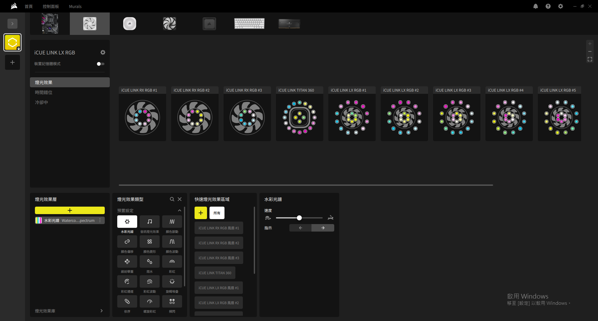The height and width of the screenshot is (321, 598).
Task: Expand the 燈光效果庫 library
Action: 101,311
